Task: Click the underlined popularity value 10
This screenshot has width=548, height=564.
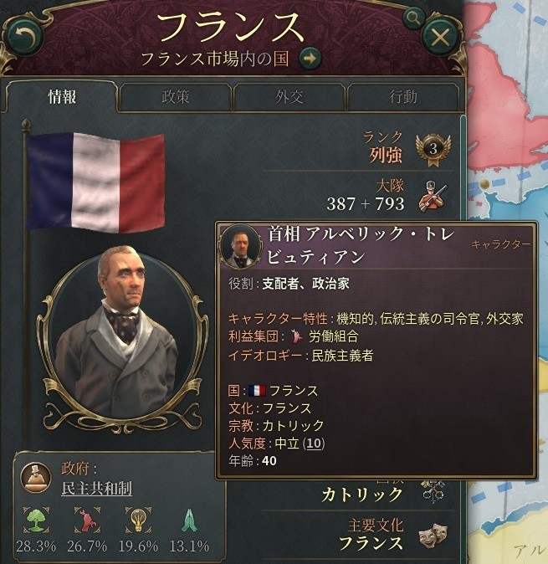Action: [314, 444]
